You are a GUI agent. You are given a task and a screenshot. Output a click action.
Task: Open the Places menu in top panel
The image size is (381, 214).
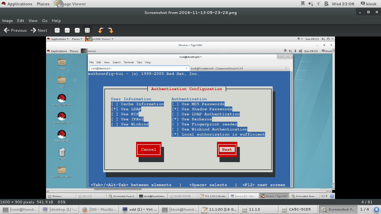(x=43, y=4)
